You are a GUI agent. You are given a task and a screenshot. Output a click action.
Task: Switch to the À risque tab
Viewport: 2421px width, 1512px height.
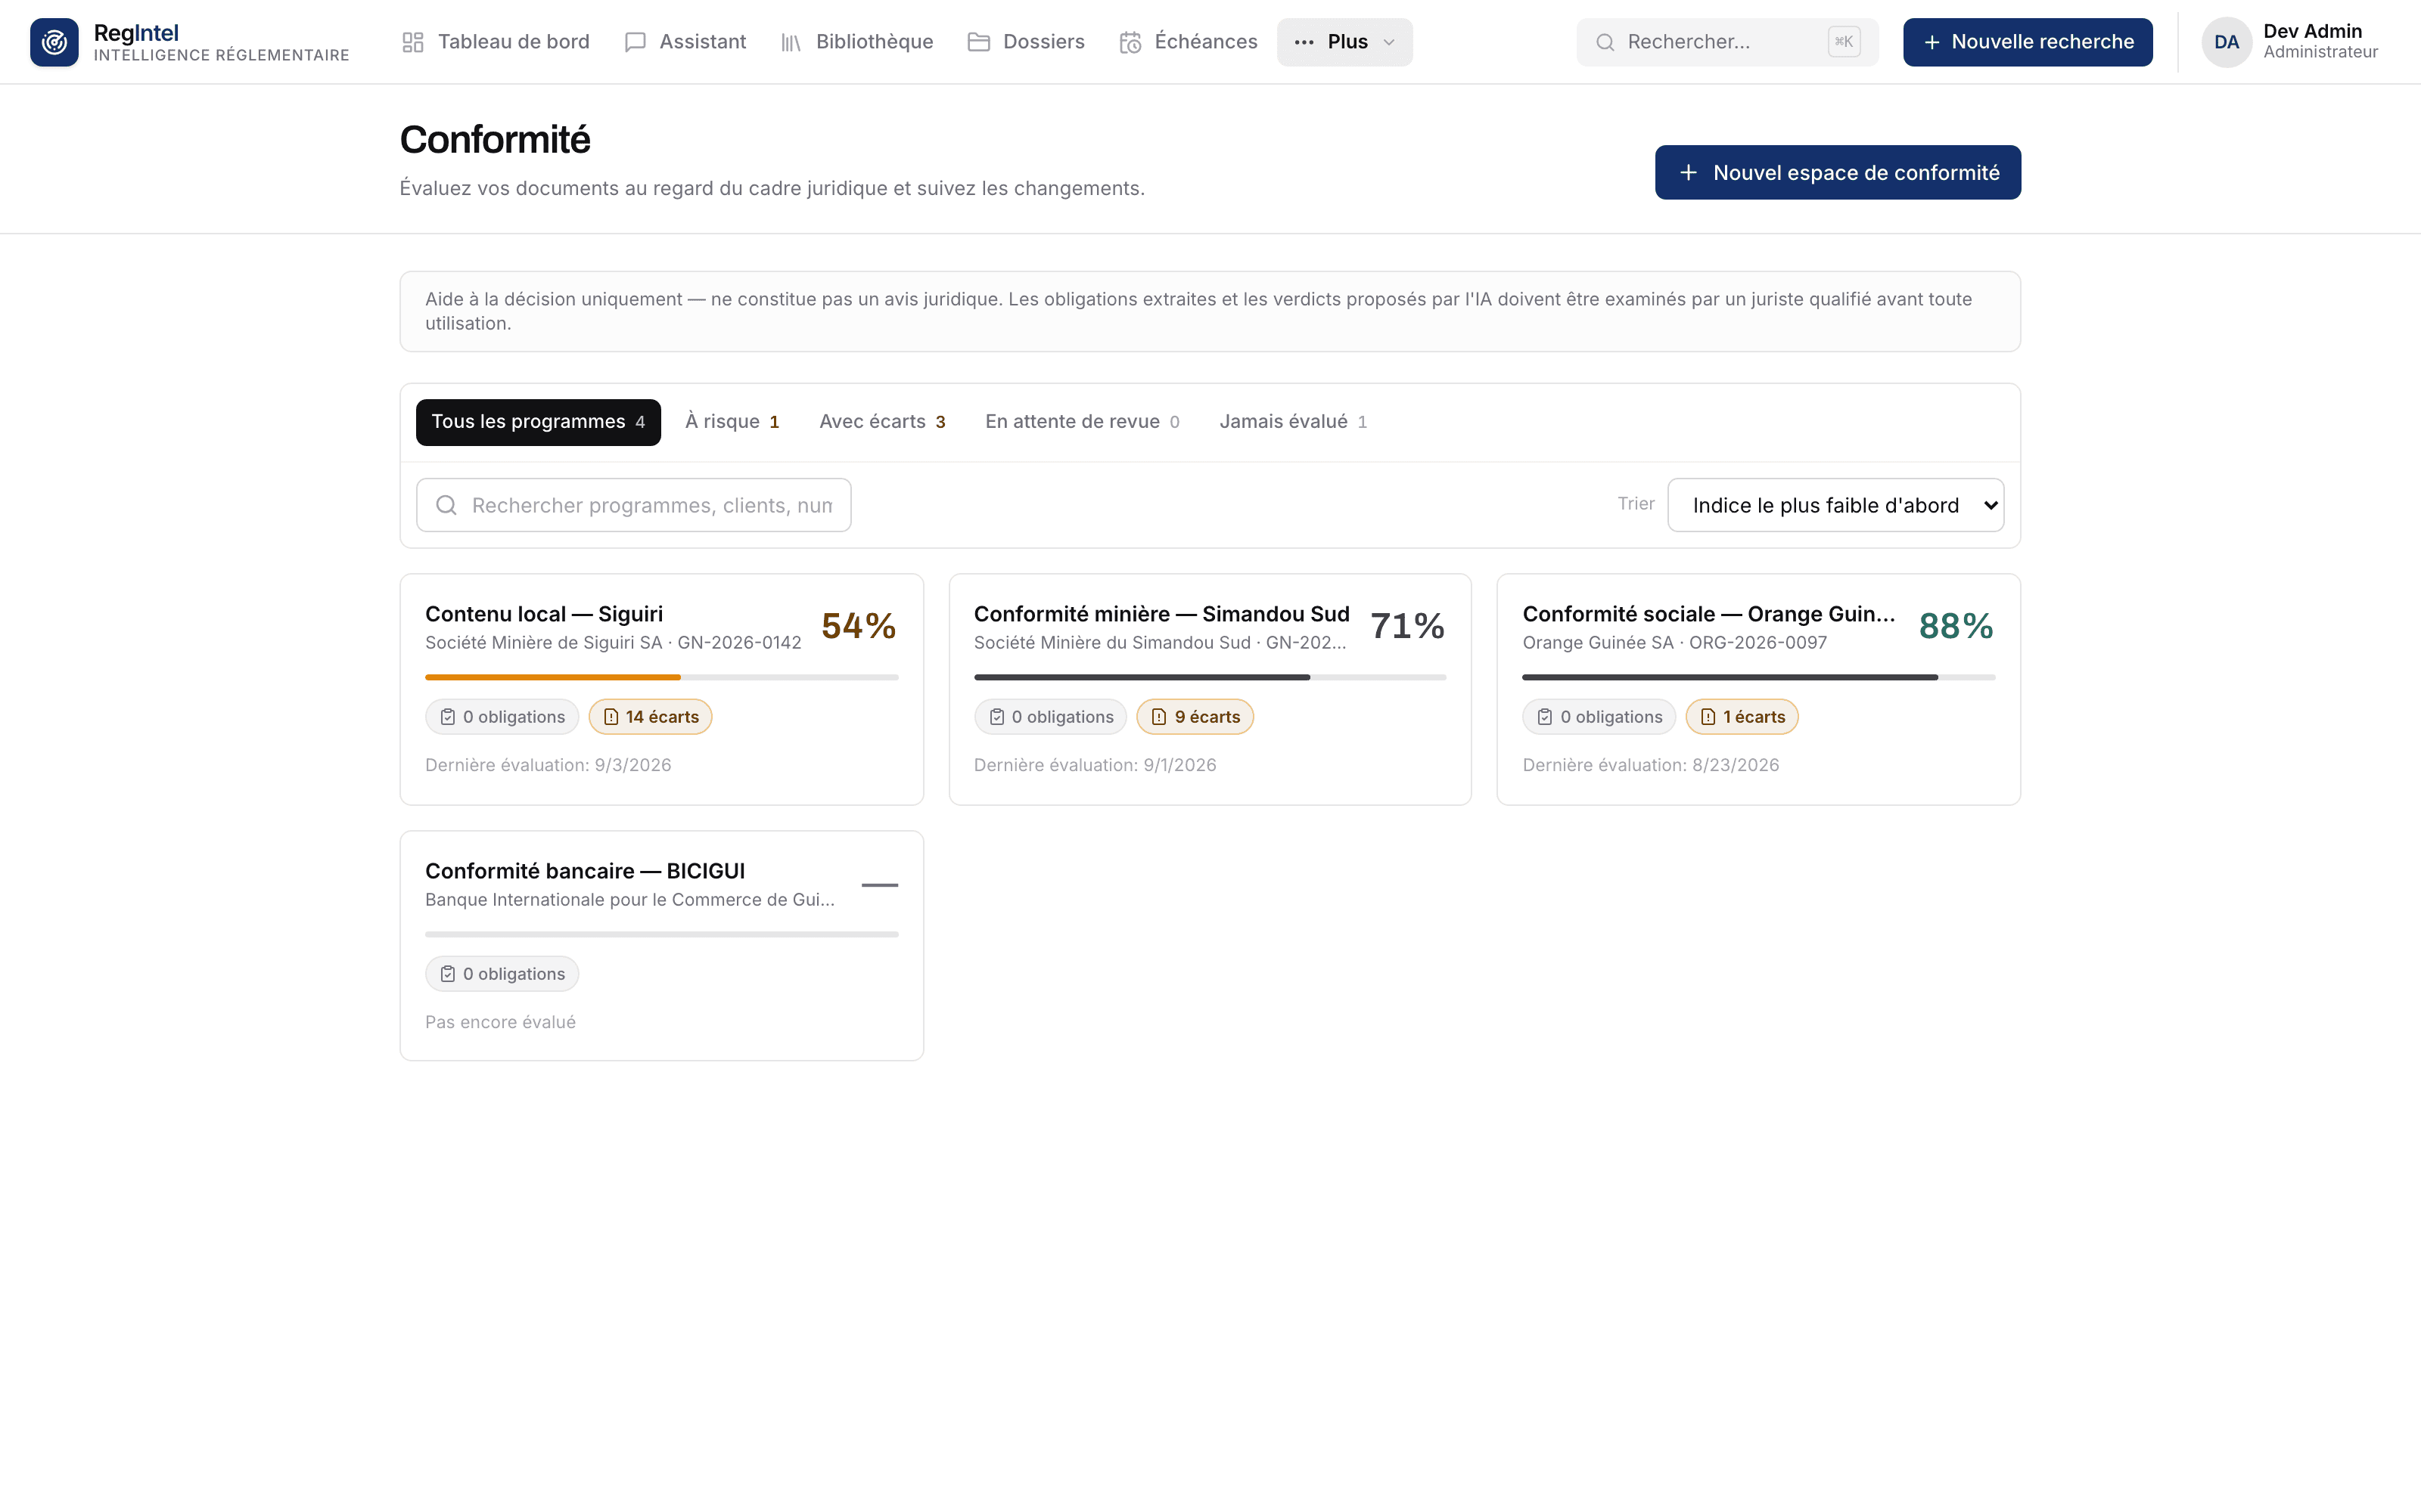(x=732, y=422)
